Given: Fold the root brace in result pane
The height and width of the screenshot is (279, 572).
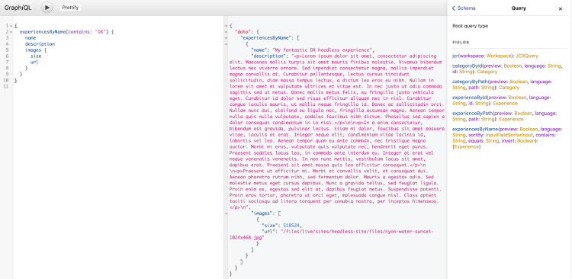Looking at the screenshot, I should (x=226, y=26).
